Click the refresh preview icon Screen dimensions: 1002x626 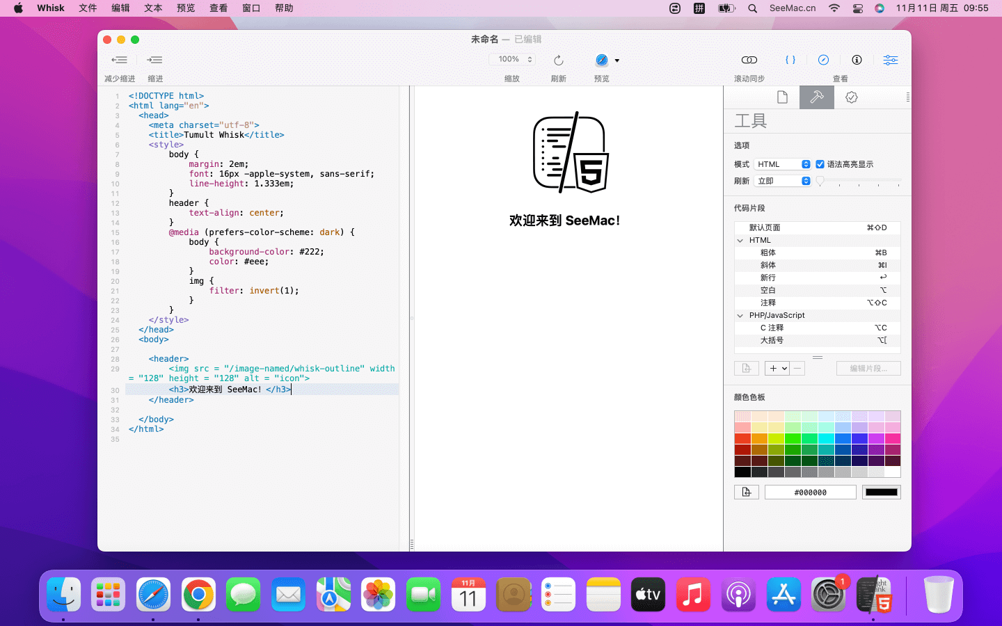(x=558, y=61)
